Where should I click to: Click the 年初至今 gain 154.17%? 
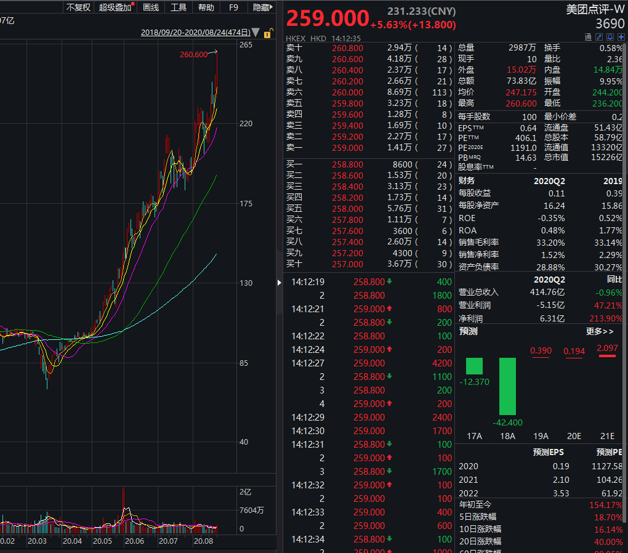(x=606, y=505)
